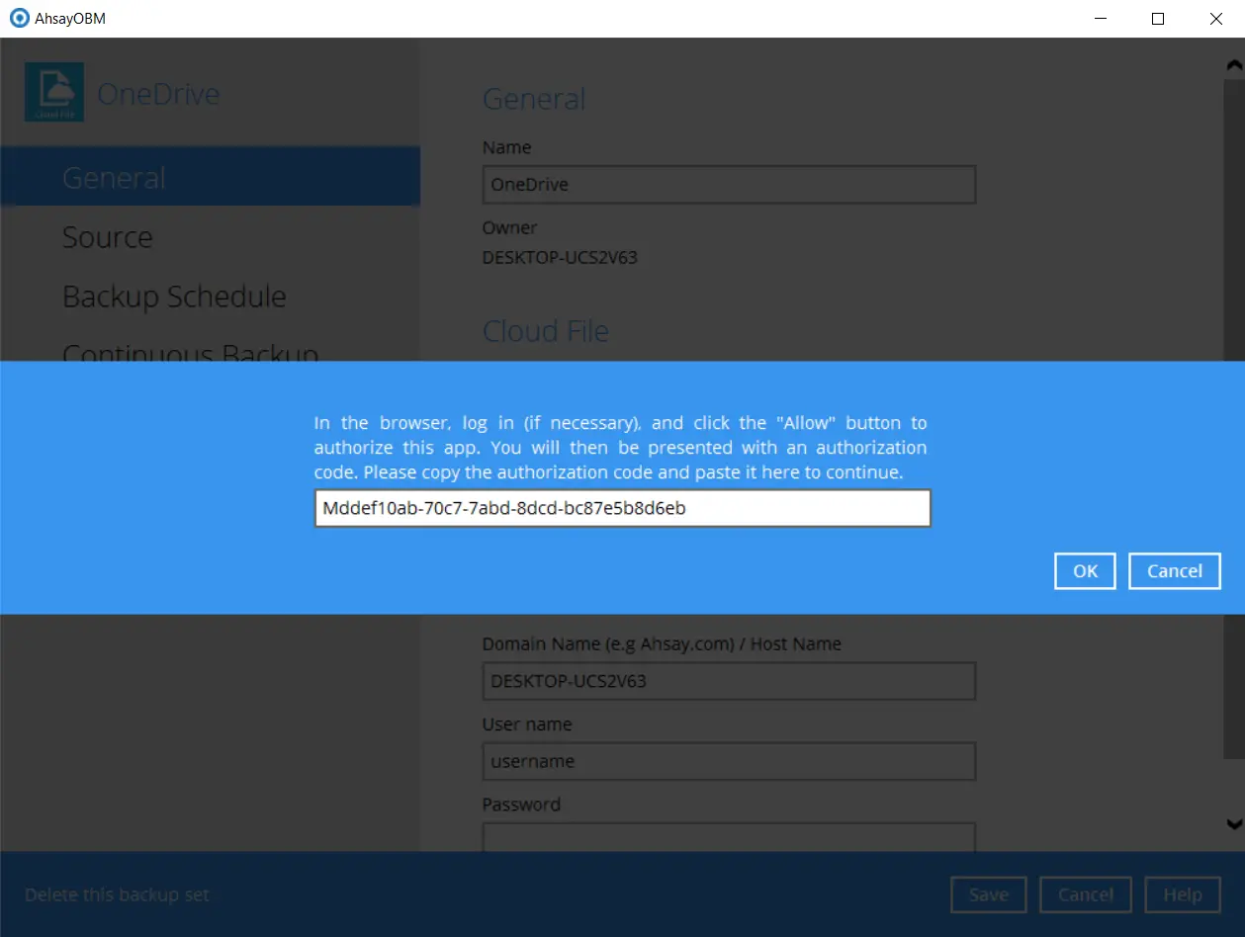
Task: Select the authorization code text field
Action: pos(622,507)
